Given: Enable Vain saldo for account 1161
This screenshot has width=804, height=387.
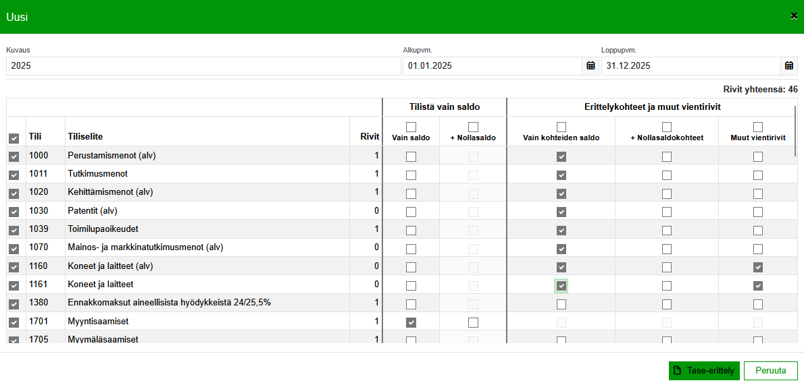Looking at the screenshot, I should coord(411,286).
